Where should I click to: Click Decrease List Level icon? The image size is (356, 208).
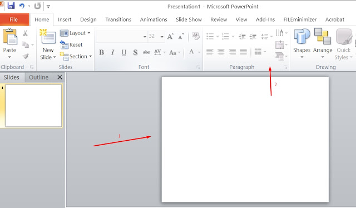pyautogui.click(x=242, y=36)
